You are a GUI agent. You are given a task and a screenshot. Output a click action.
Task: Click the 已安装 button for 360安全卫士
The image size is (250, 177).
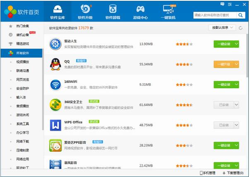coord(224,105)
